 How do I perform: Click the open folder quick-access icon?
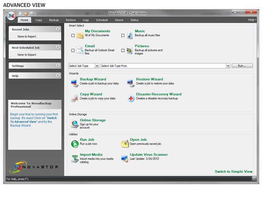tap(26, 14)
